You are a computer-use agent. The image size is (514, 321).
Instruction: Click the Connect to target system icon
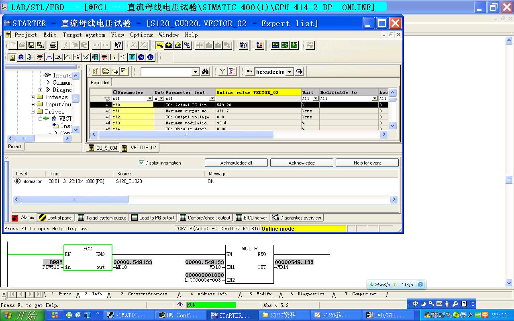coord(159,45)
